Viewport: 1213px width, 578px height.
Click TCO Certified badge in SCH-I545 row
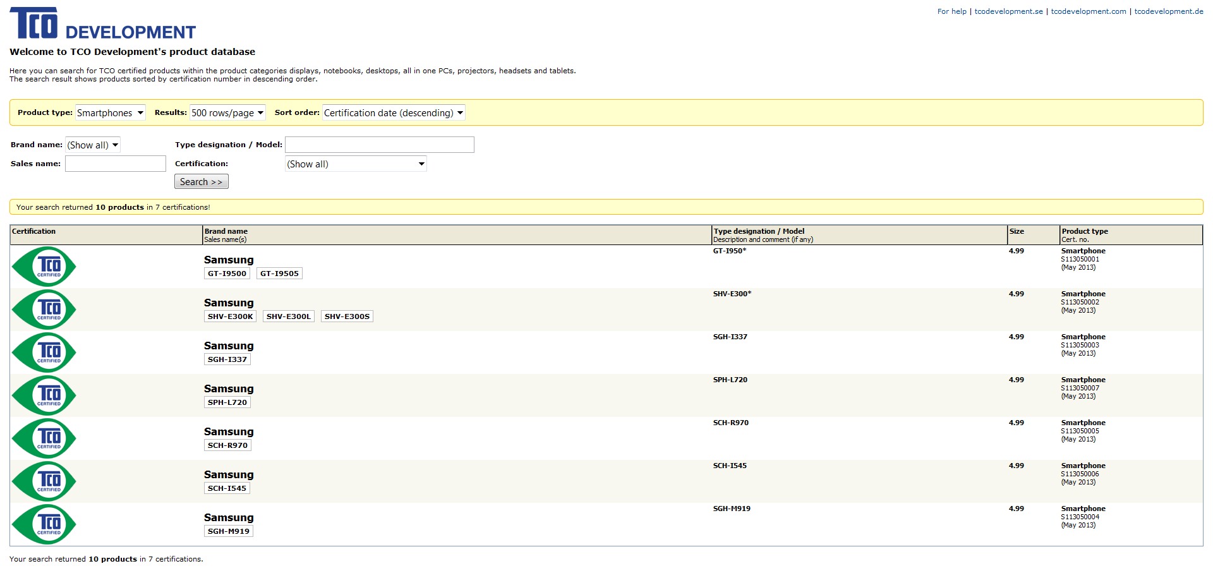click(x=44, y=481)
